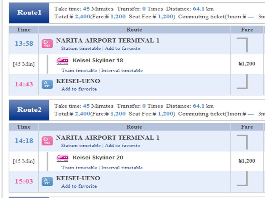Screen dimensions: 265x198
Task: Add Route2 Keisei-Ueno to favorite
Action: click(79, 186)
